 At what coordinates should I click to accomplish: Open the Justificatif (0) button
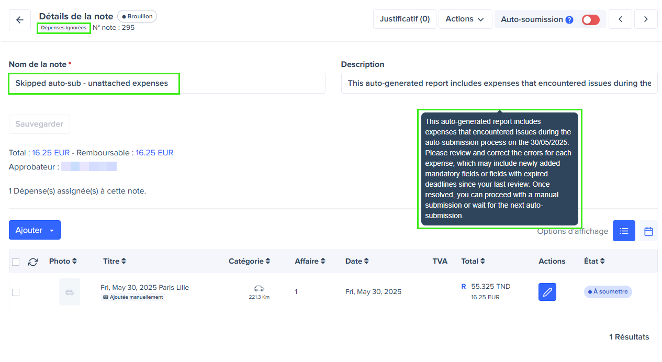(x=405, y=19)
